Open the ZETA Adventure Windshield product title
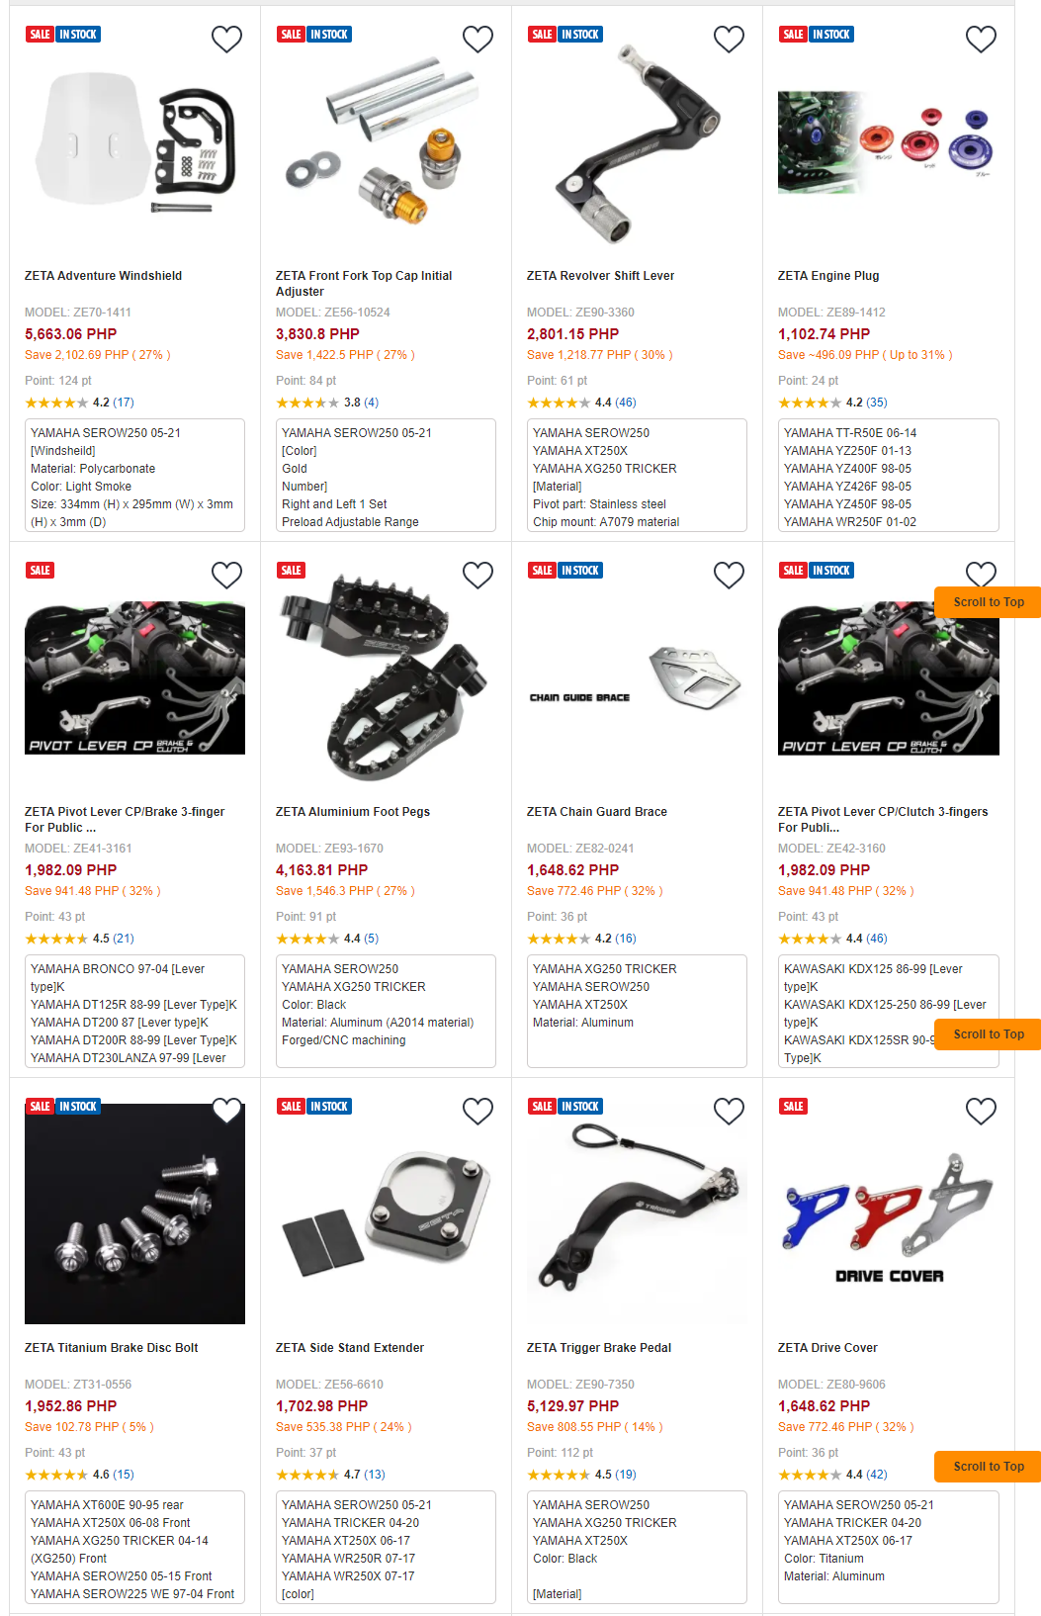The image size is (1041, 1616). (104, 276)
